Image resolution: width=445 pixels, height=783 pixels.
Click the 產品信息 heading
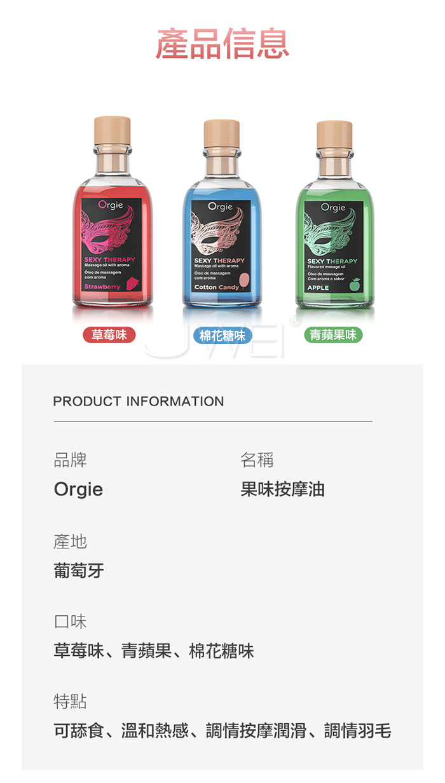click(x=222, y=43)
